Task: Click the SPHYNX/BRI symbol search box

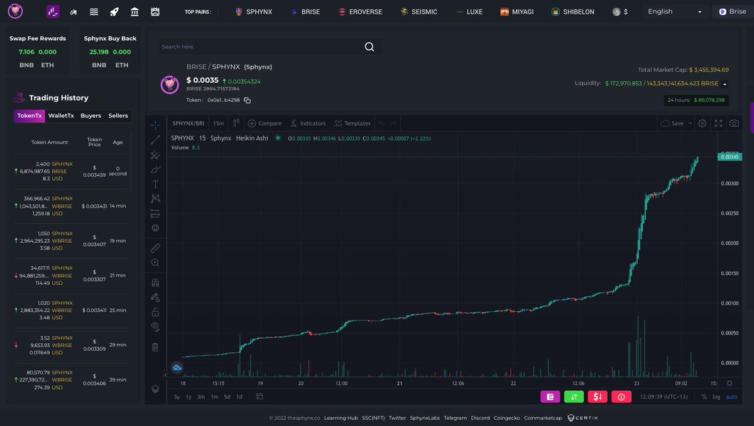Action: pyautogui.click(x=188, y=124)
